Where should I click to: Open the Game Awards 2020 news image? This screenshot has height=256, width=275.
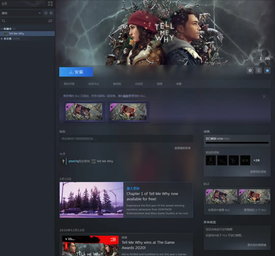pyautogui.click(x=90, y=246)
